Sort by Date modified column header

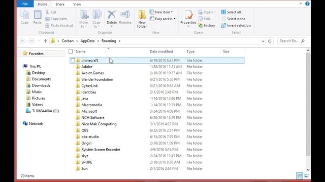click(x=161, y=52)
